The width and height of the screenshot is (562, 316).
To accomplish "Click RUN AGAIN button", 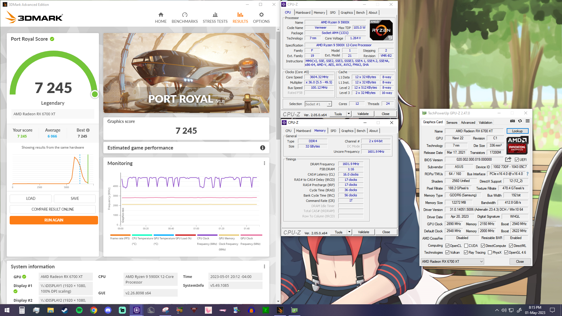I will pyautogui.click(x=54, y=220).
